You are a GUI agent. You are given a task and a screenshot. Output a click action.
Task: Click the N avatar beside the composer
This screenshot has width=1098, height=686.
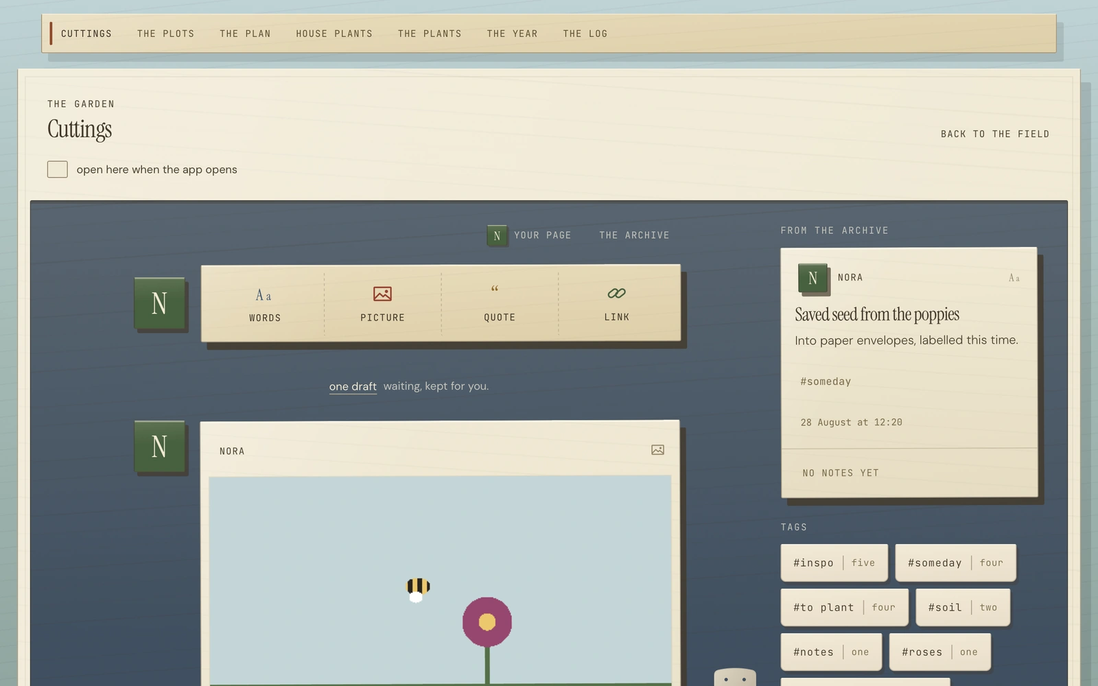click(159, 303)
